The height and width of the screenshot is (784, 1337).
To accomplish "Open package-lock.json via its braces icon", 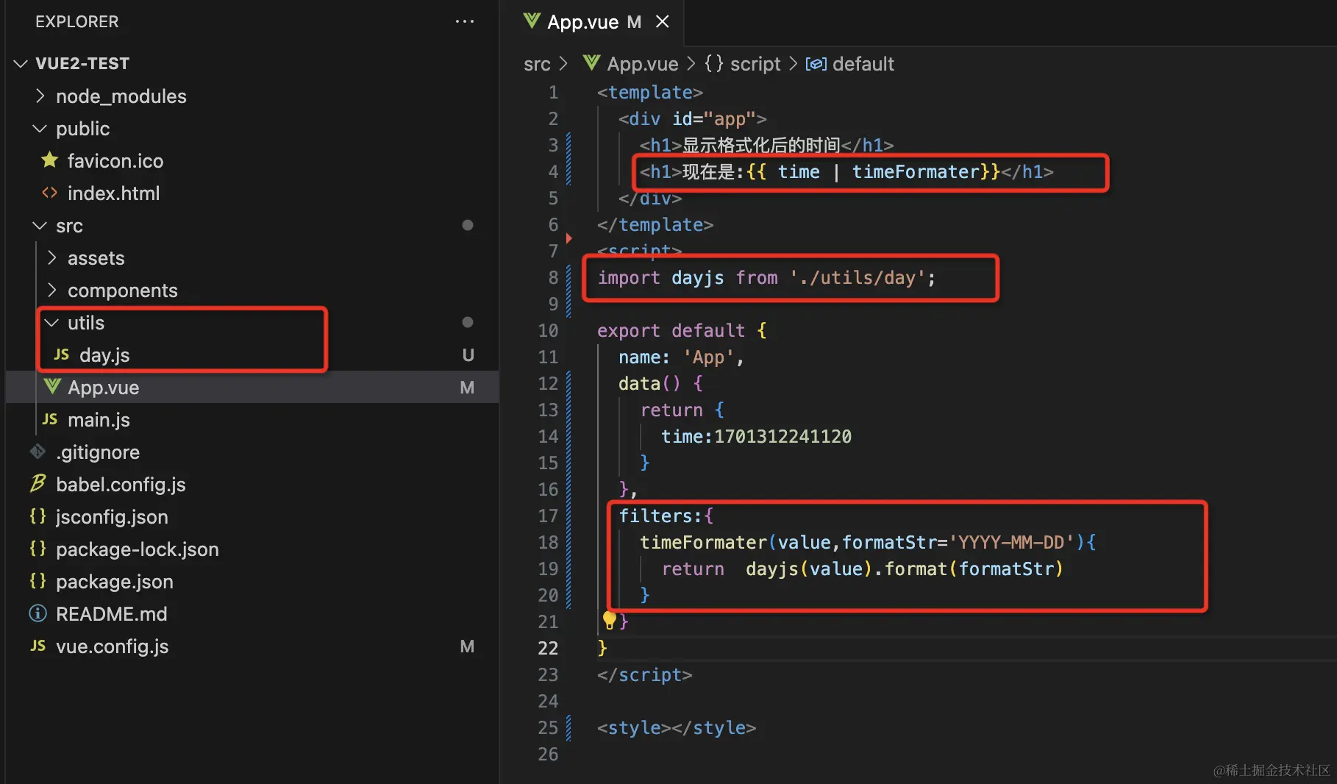I will (x=38, y=549).
